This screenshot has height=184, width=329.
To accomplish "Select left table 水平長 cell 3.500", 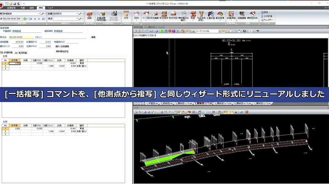I will tap(15, 63).
